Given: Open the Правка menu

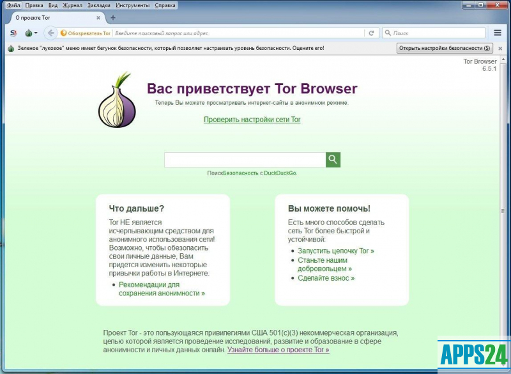Looking at the screenshot, I should click(x=34, y=5).
